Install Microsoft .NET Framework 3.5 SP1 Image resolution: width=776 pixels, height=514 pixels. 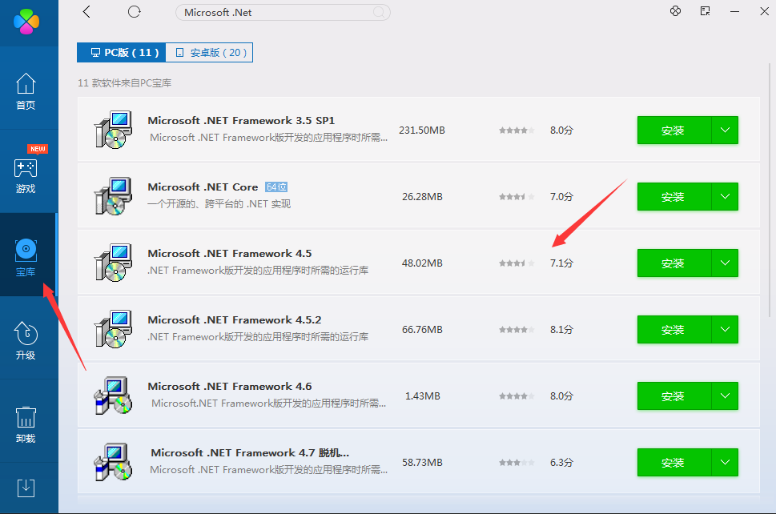(674, 131)
